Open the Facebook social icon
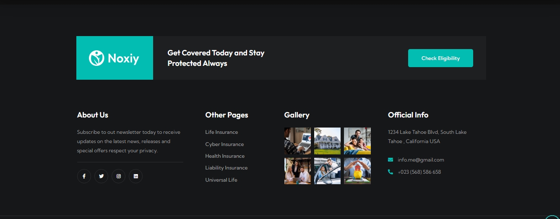 pos(84,176)
